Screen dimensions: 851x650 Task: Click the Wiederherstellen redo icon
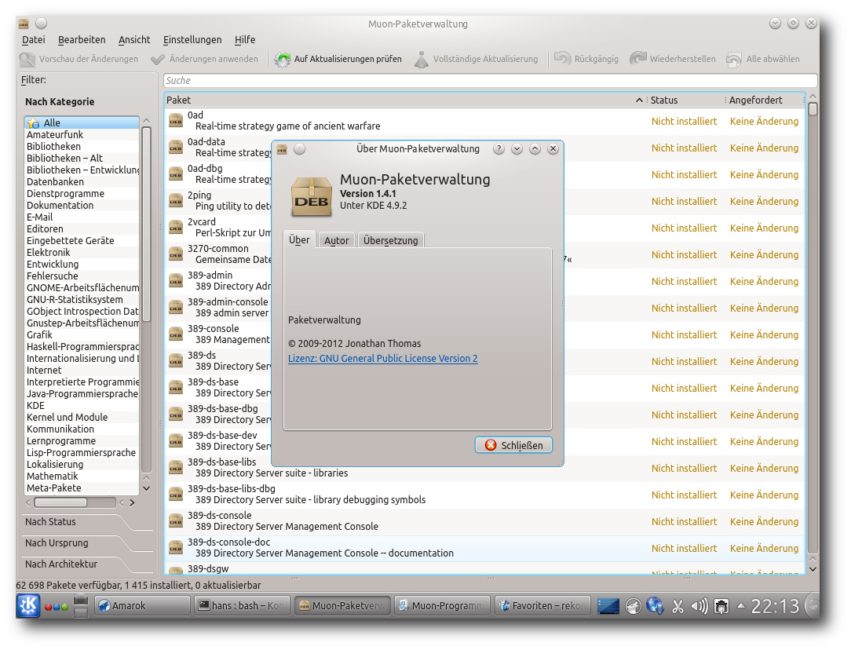tap(637, 59)
